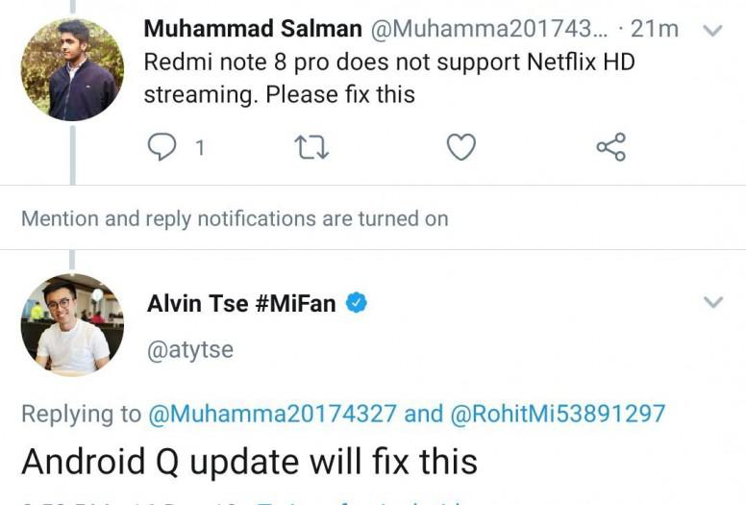746x505 pixels.
Task: Click the "Android Q update will fix this" text
Action: tap(249, 462)
